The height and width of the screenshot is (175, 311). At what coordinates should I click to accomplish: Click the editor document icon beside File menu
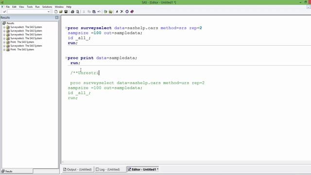click(x=2, y=7)
